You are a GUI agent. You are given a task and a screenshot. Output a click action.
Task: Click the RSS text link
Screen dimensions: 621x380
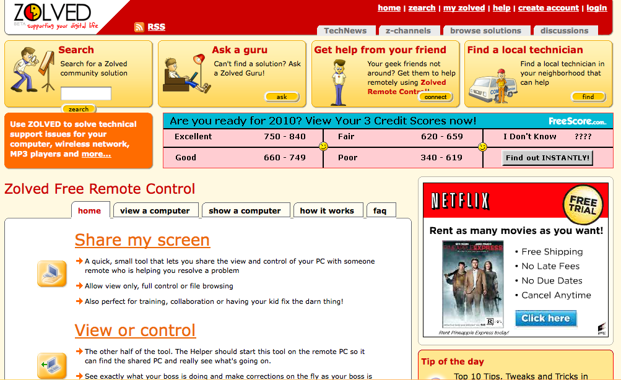tap(157, 27)
